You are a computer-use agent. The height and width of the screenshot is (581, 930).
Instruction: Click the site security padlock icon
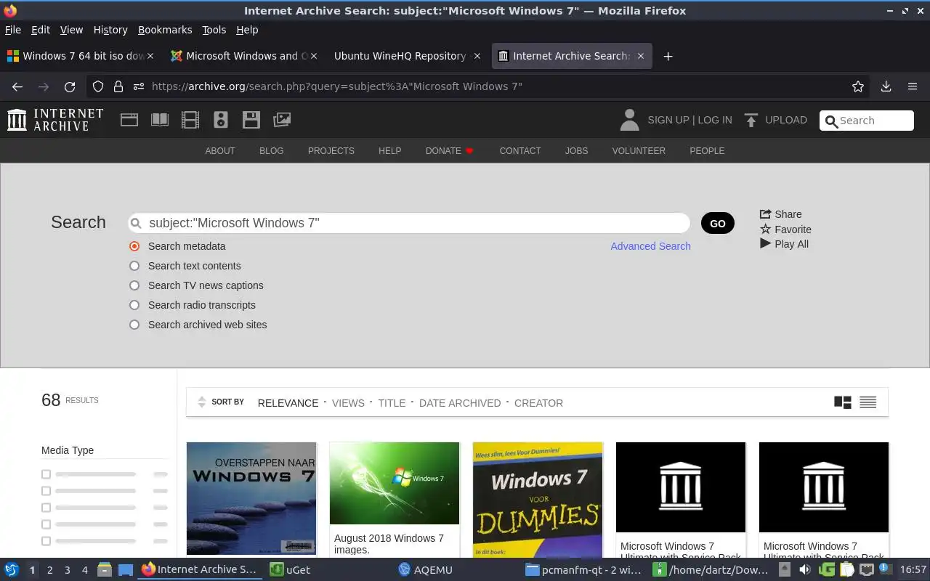coord(118,86)
